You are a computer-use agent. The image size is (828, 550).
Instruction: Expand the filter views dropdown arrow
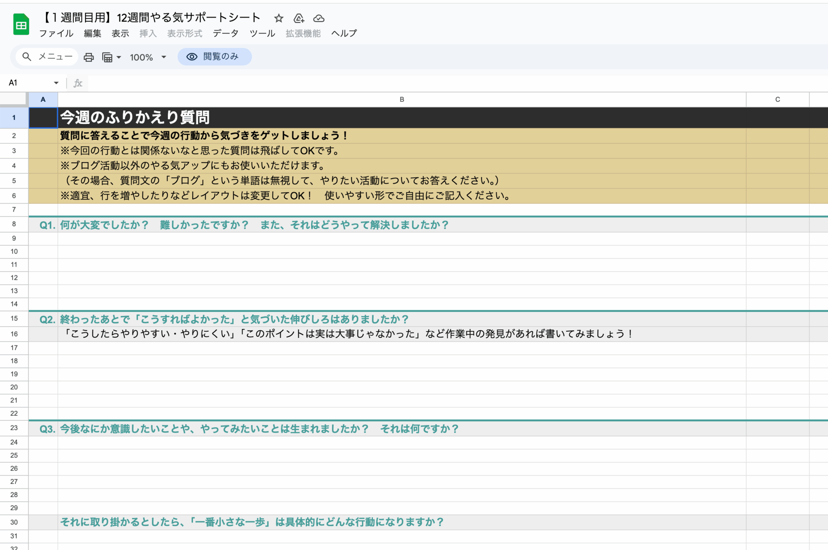point(119,57)
